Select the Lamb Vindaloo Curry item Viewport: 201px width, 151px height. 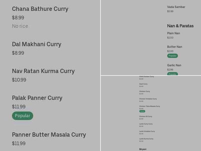[x=147, y=131]
